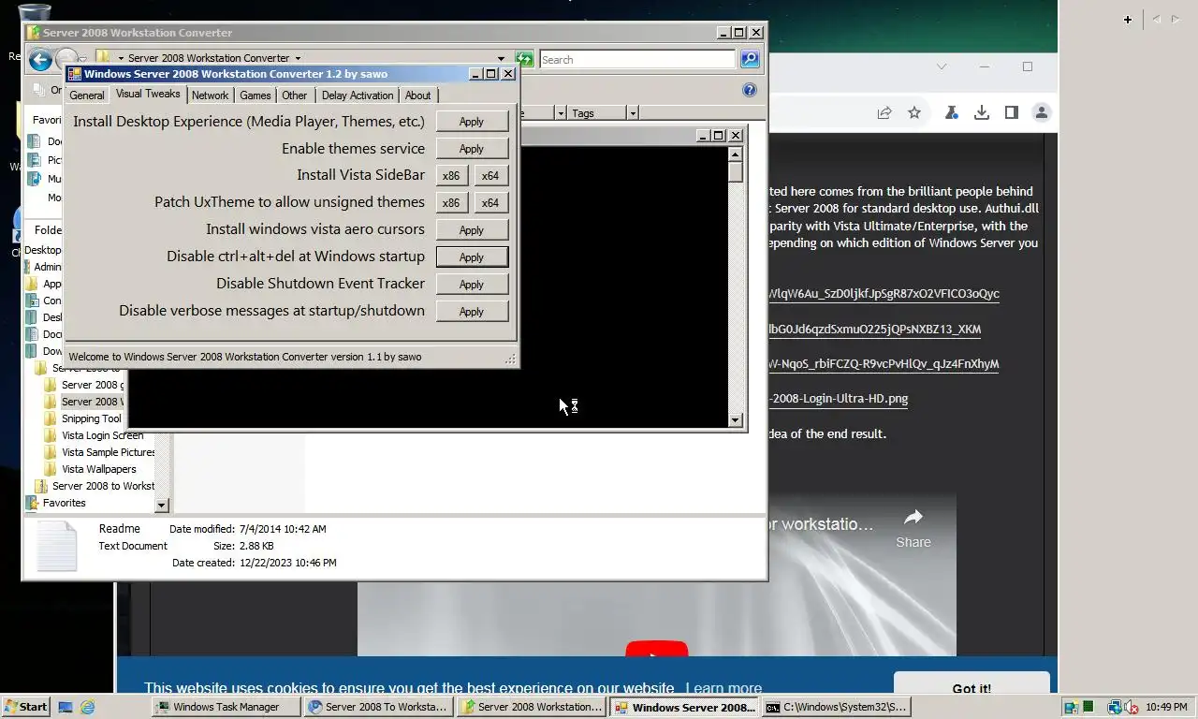Open the Network tab
Image resolution: width=1198 pixels, height=719 pixels.
[210, 95]
